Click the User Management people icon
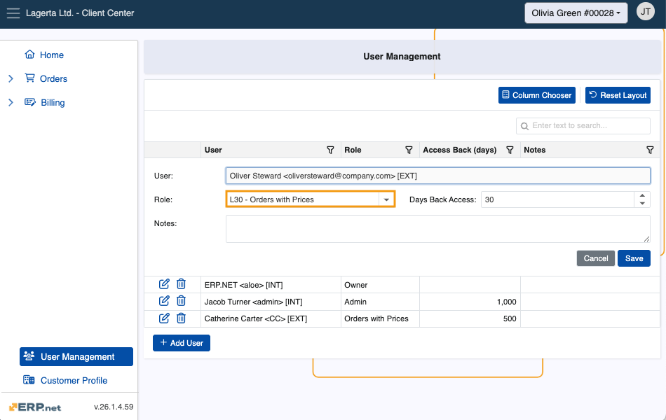This screenshot has height=420, width=666. click(29, 356)
